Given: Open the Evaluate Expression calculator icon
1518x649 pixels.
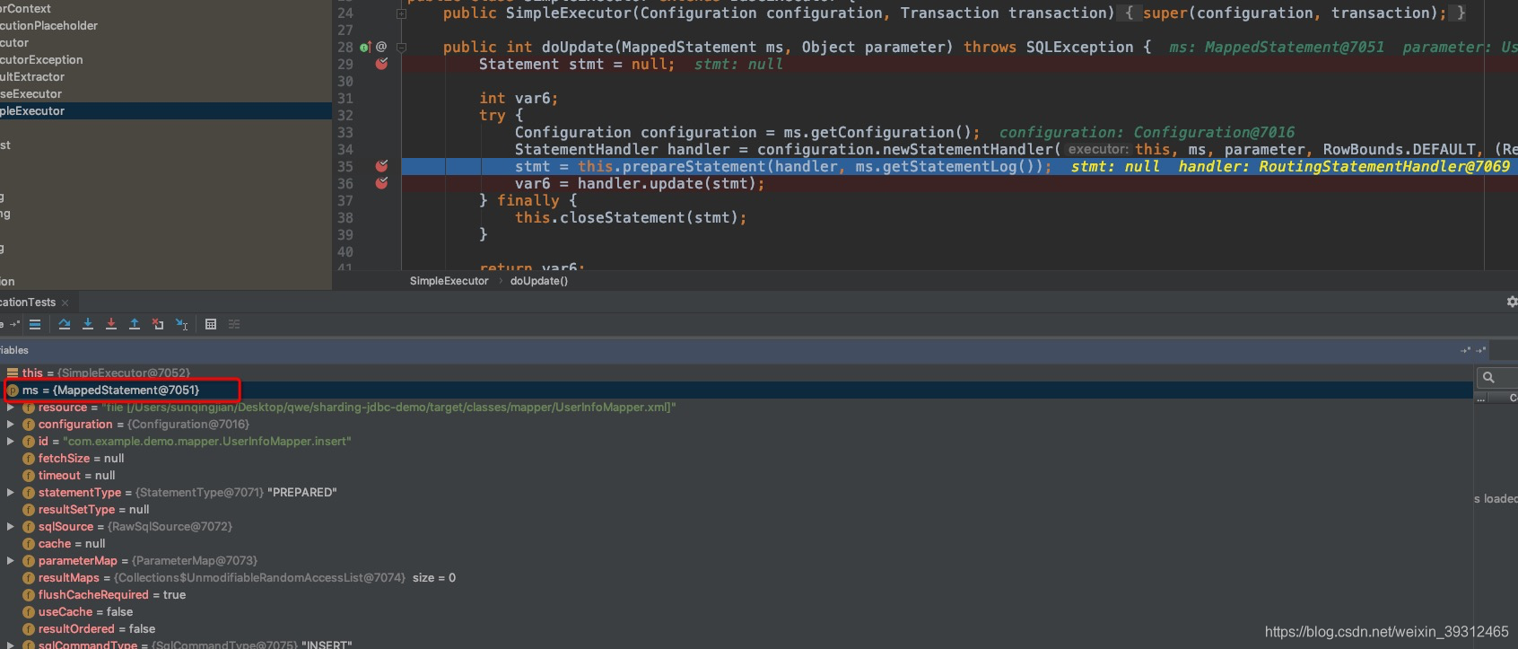Looking at the screenshot, I should (211, 324).
